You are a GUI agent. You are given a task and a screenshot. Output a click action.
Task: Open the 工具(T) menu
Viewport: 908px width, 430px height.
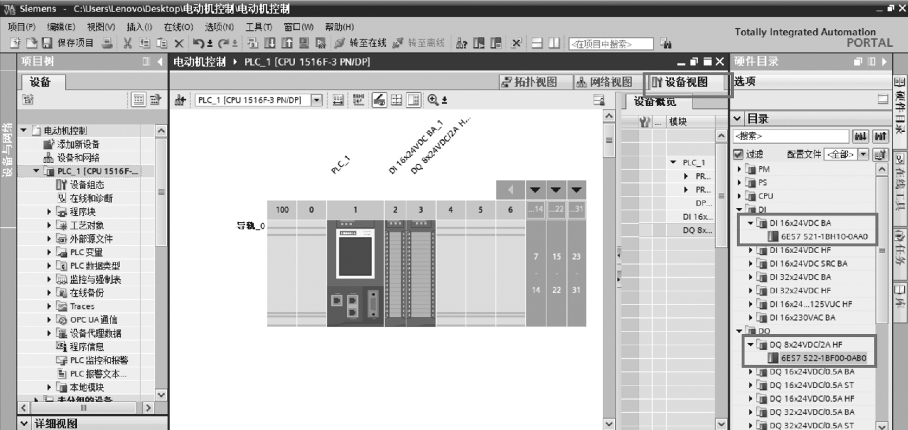coord(258,27)
